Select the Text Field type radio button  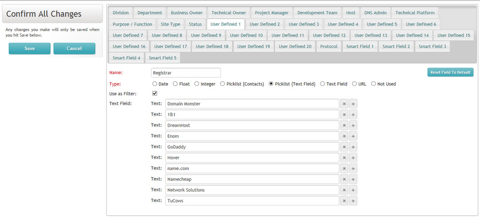[322, 84]
